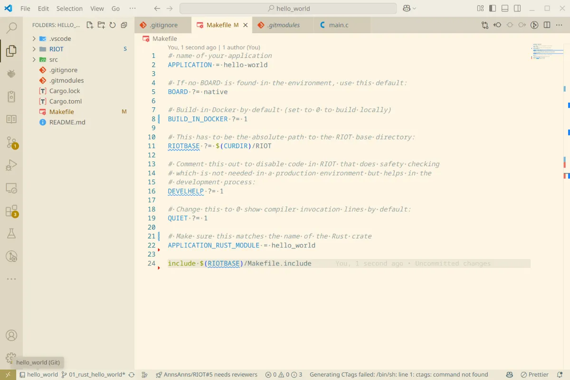
Task: Toggle the Copilot status bar icon
Action: pos(510,374)
